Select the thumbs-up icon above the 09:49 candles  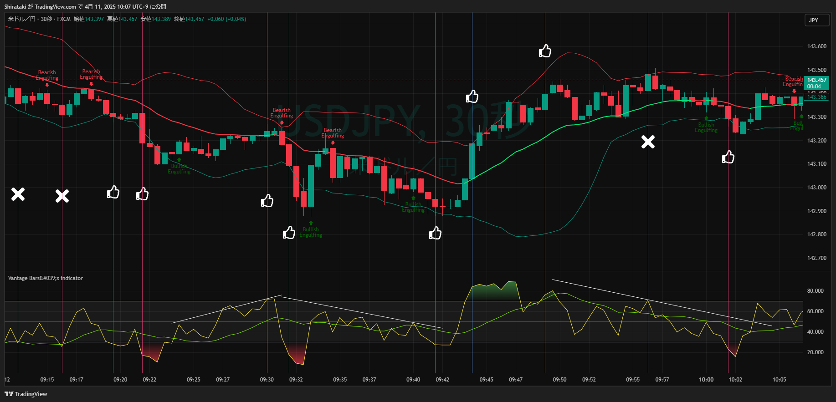545,51
